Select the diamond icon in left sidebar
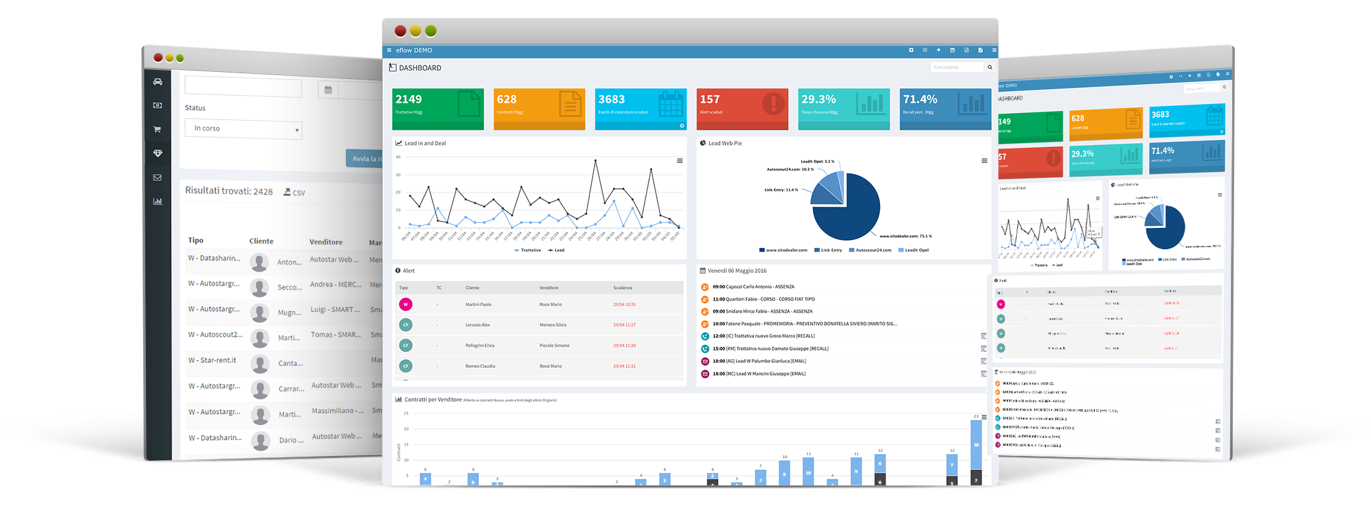 157,153
